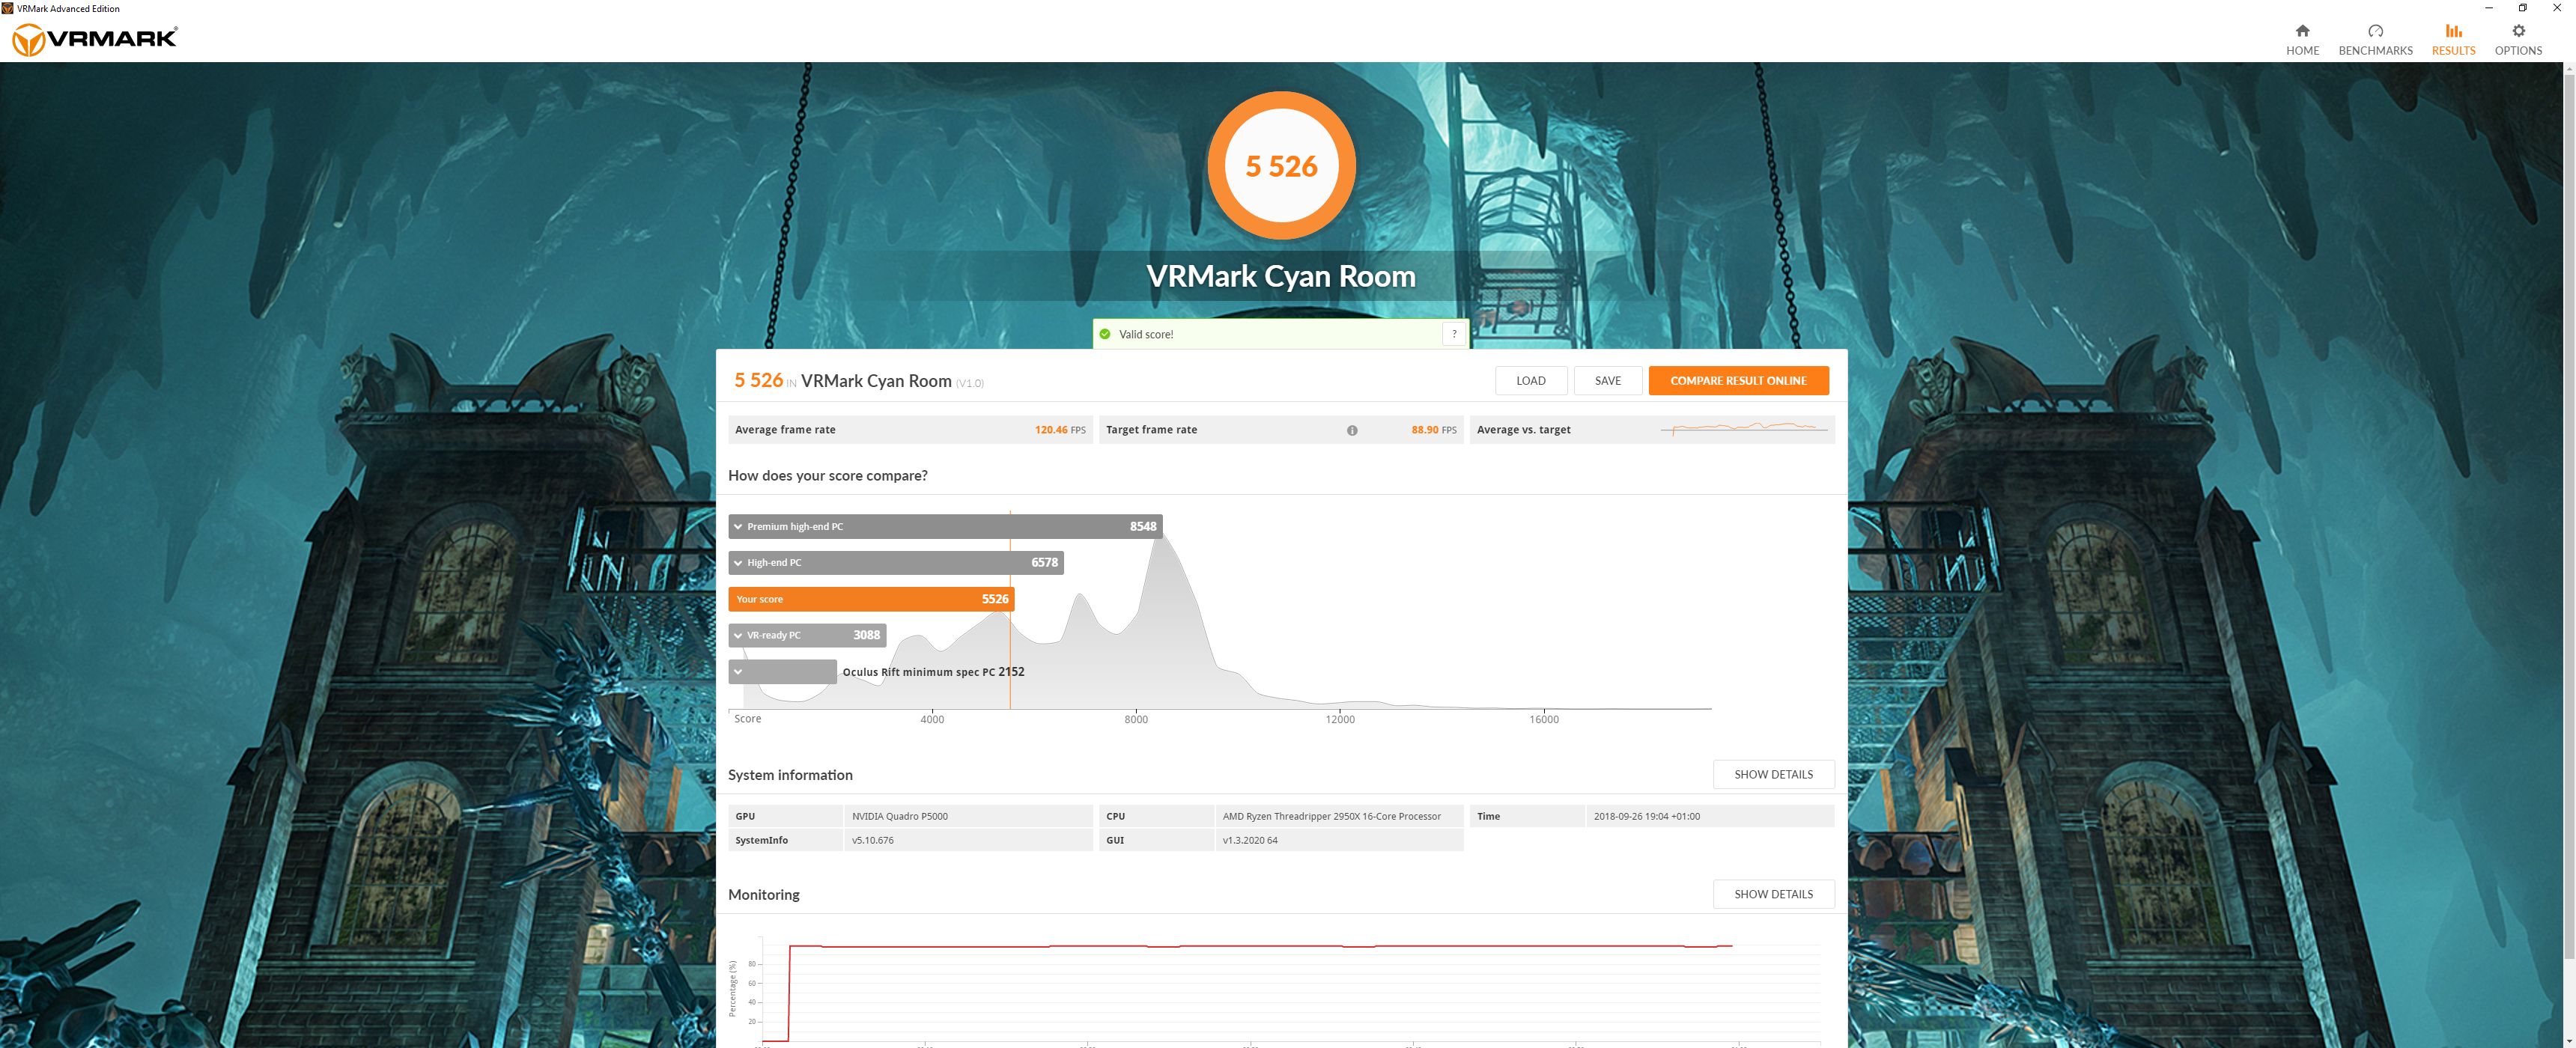
Task: Expand the Premium high-end PC bar
Action: pyautogui.click(x=738, y=527)
